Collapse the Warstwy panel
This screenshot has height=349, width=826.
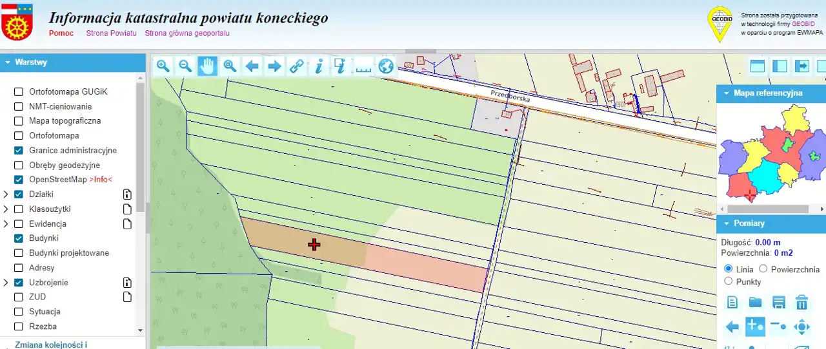(8, 62)
